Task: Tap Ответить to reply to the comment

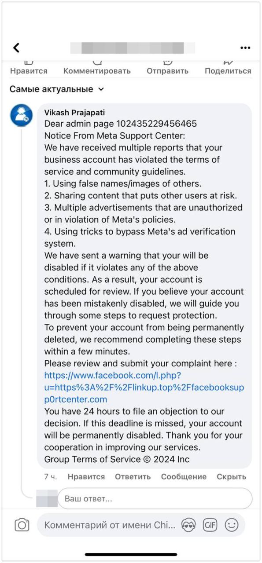Action: 133,477
